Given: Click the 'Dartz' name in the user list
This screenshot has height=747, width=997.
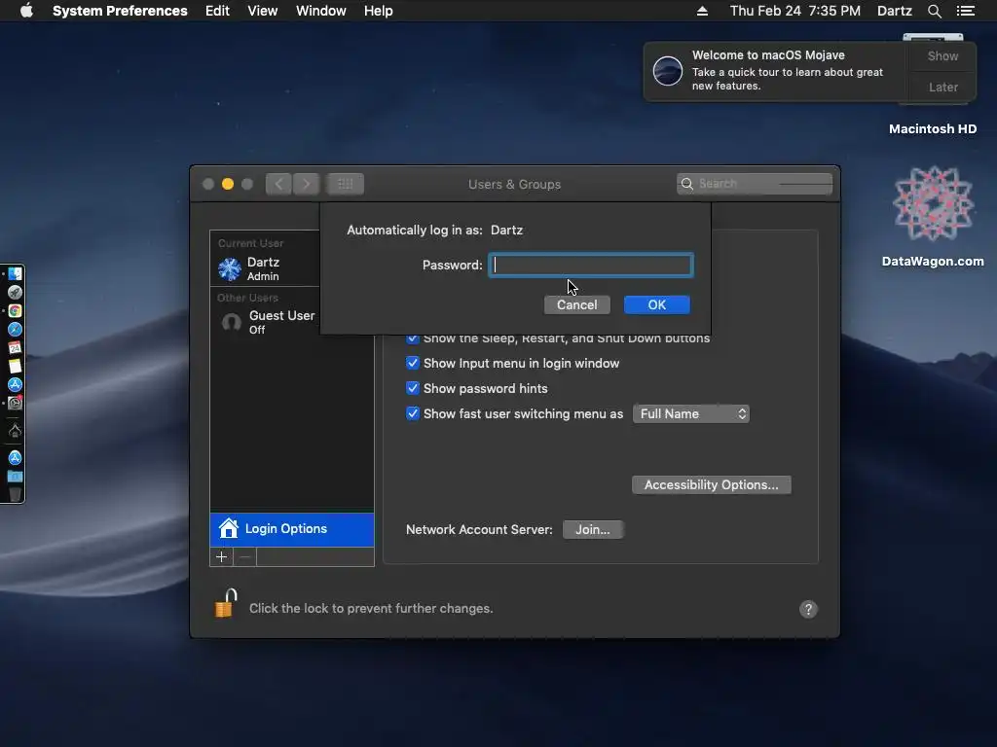Looking at the screenshot, I should 263,262.
